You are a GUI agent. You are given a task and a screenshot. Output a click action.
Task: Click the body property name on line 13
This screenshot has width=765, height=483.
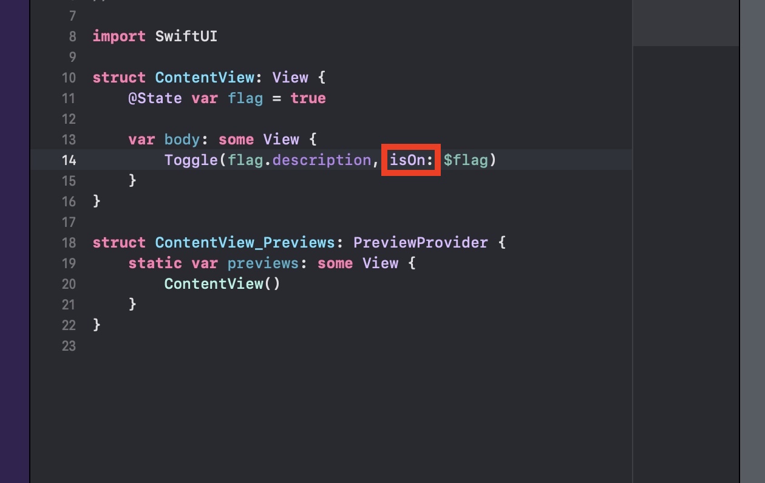coord(182,140)
